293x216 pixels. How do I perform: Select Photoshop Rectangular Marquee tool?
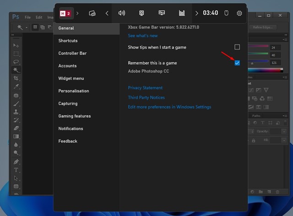(x=16, y=54)
